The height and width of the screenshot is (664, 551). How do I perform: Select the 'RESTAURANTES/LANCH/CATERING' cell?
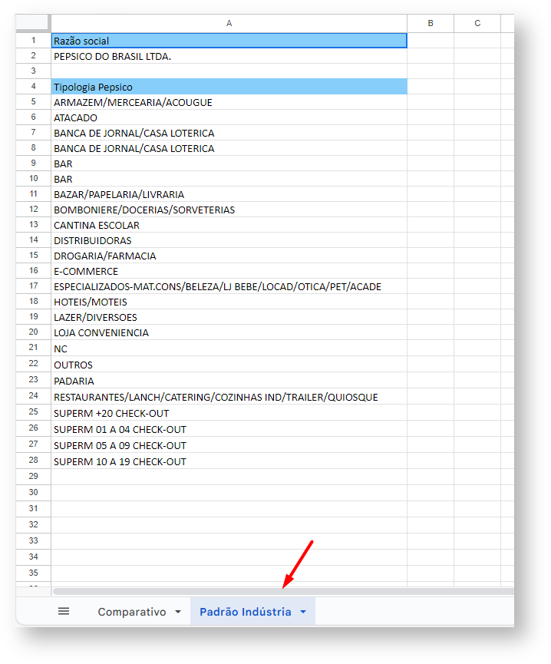[x=229, y=396]
